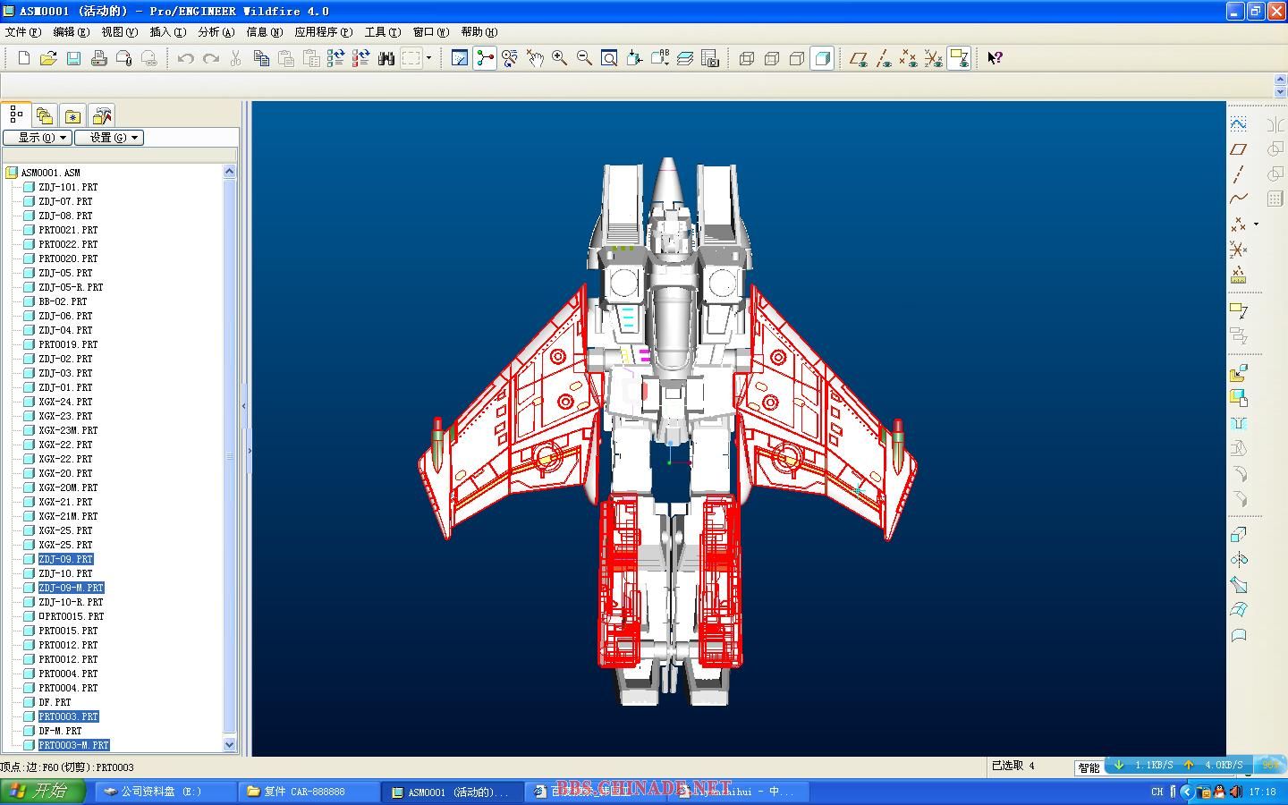The width and height of the screenshot is (1288, 805).
Task: Switch to the folder browser navigator tab
Action: tap(45, 115)
